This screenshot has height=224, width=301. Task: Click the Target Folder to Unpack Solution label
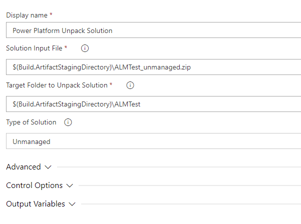click(57, 85)
